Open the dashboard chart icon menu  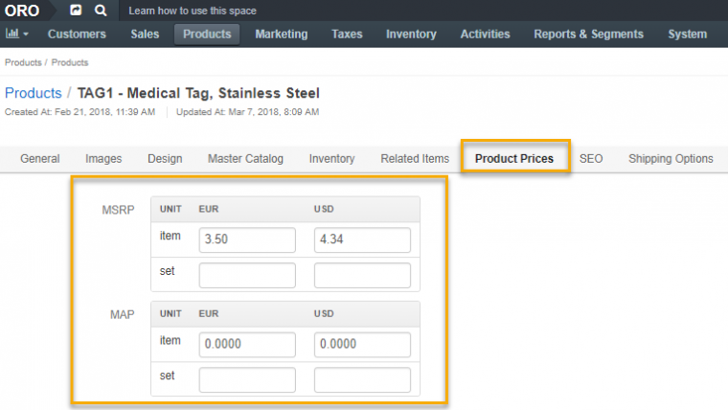tap(16, 34)
